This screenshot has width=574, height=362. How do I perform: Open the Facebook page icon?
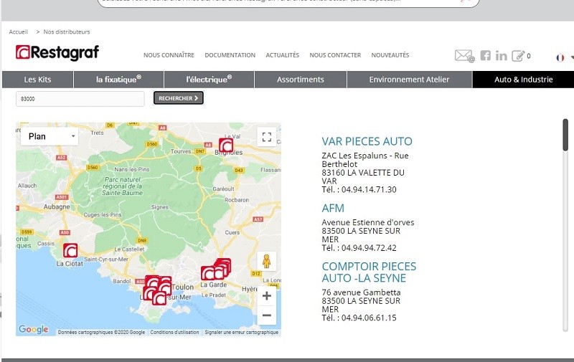(x=486, y=56)
